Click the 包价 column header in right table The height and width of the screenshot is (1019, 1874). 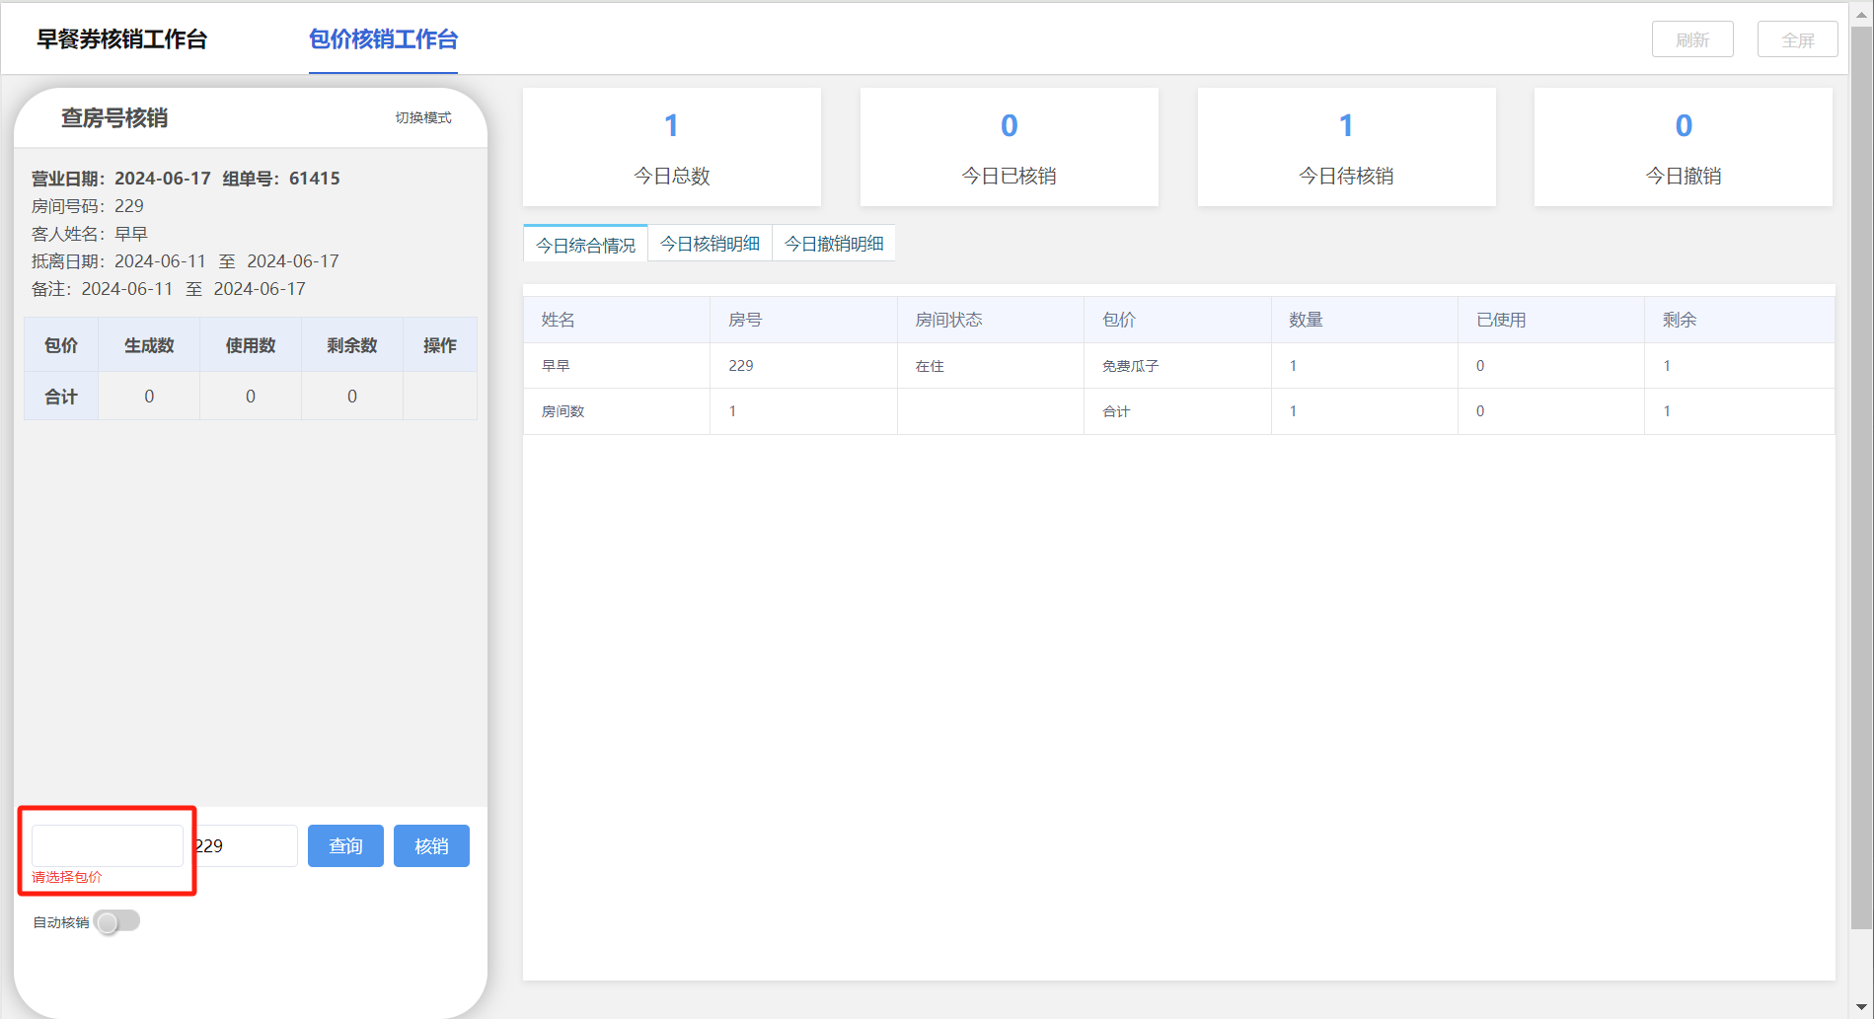pyautogui.click(x=1177, y=320)
